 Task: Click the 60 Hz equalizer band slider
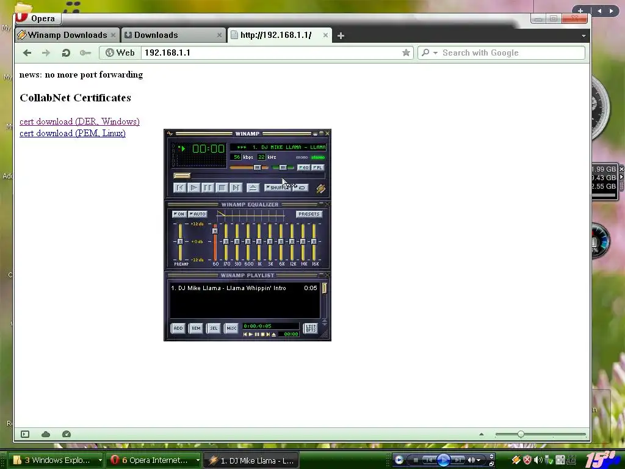(215, 241)
